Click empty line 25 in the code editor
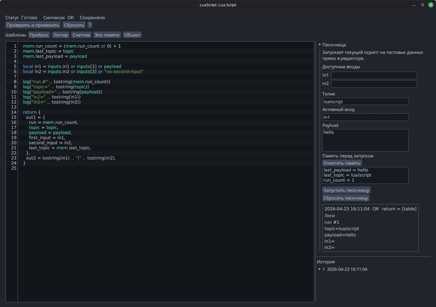 point(166,168)
